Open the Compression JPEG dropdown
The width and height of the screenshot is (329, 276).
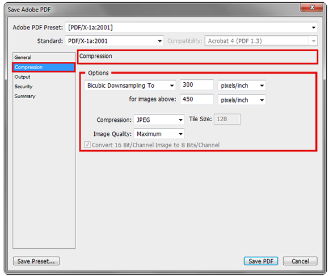click(159, 120)
